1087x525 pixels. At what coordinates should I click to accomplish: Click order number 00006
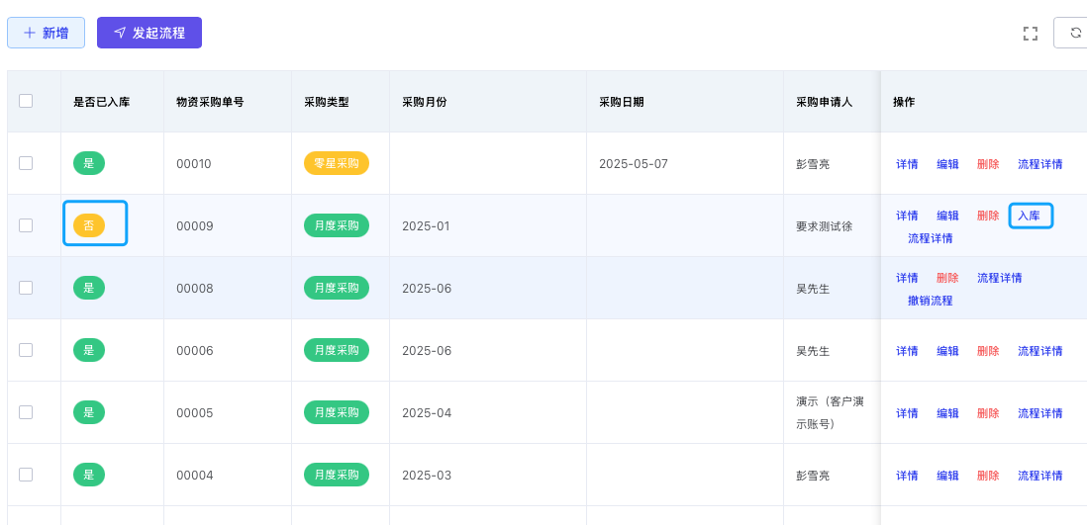(194, 351)
